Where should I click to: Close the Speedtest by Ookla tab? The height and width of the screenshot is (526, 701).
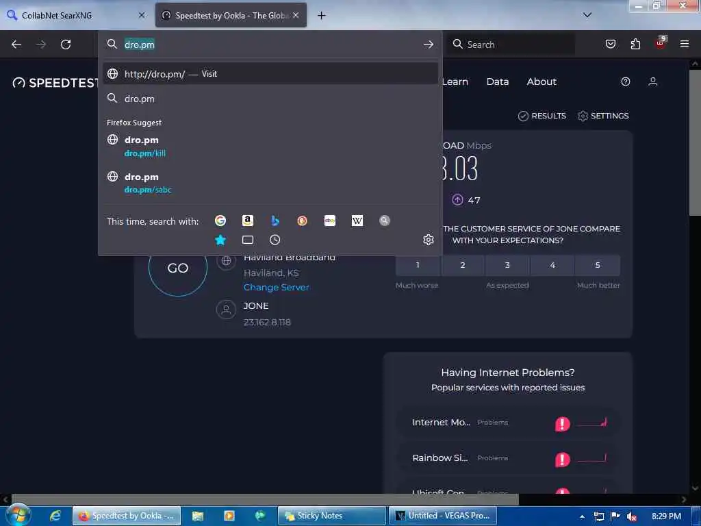[296, 15]
